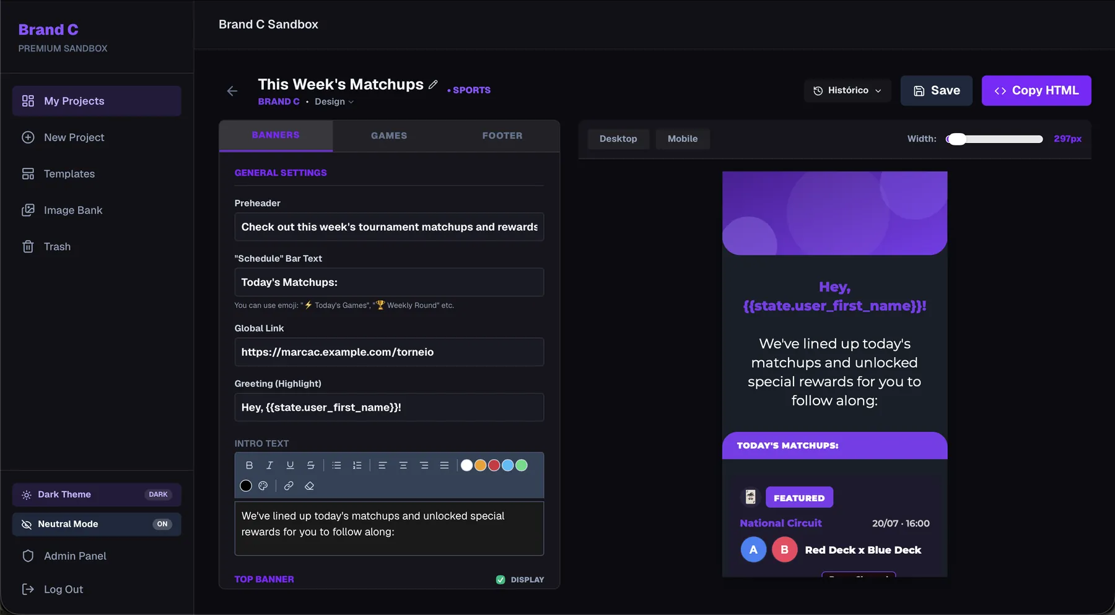Switch preview to Mobile
The width and height of the screenshot is (1115, 615).
pyautogui.click(x=683, y=139)
